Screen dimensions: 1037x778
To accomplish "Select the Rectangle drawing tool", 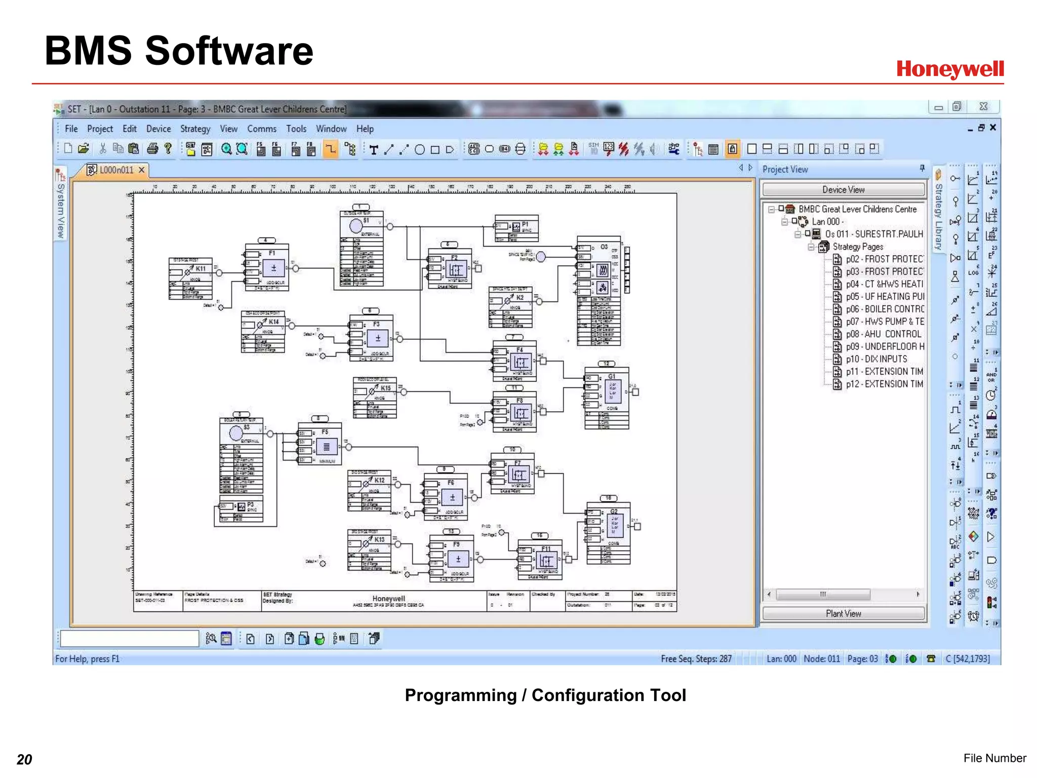I will tap(435, 149).
